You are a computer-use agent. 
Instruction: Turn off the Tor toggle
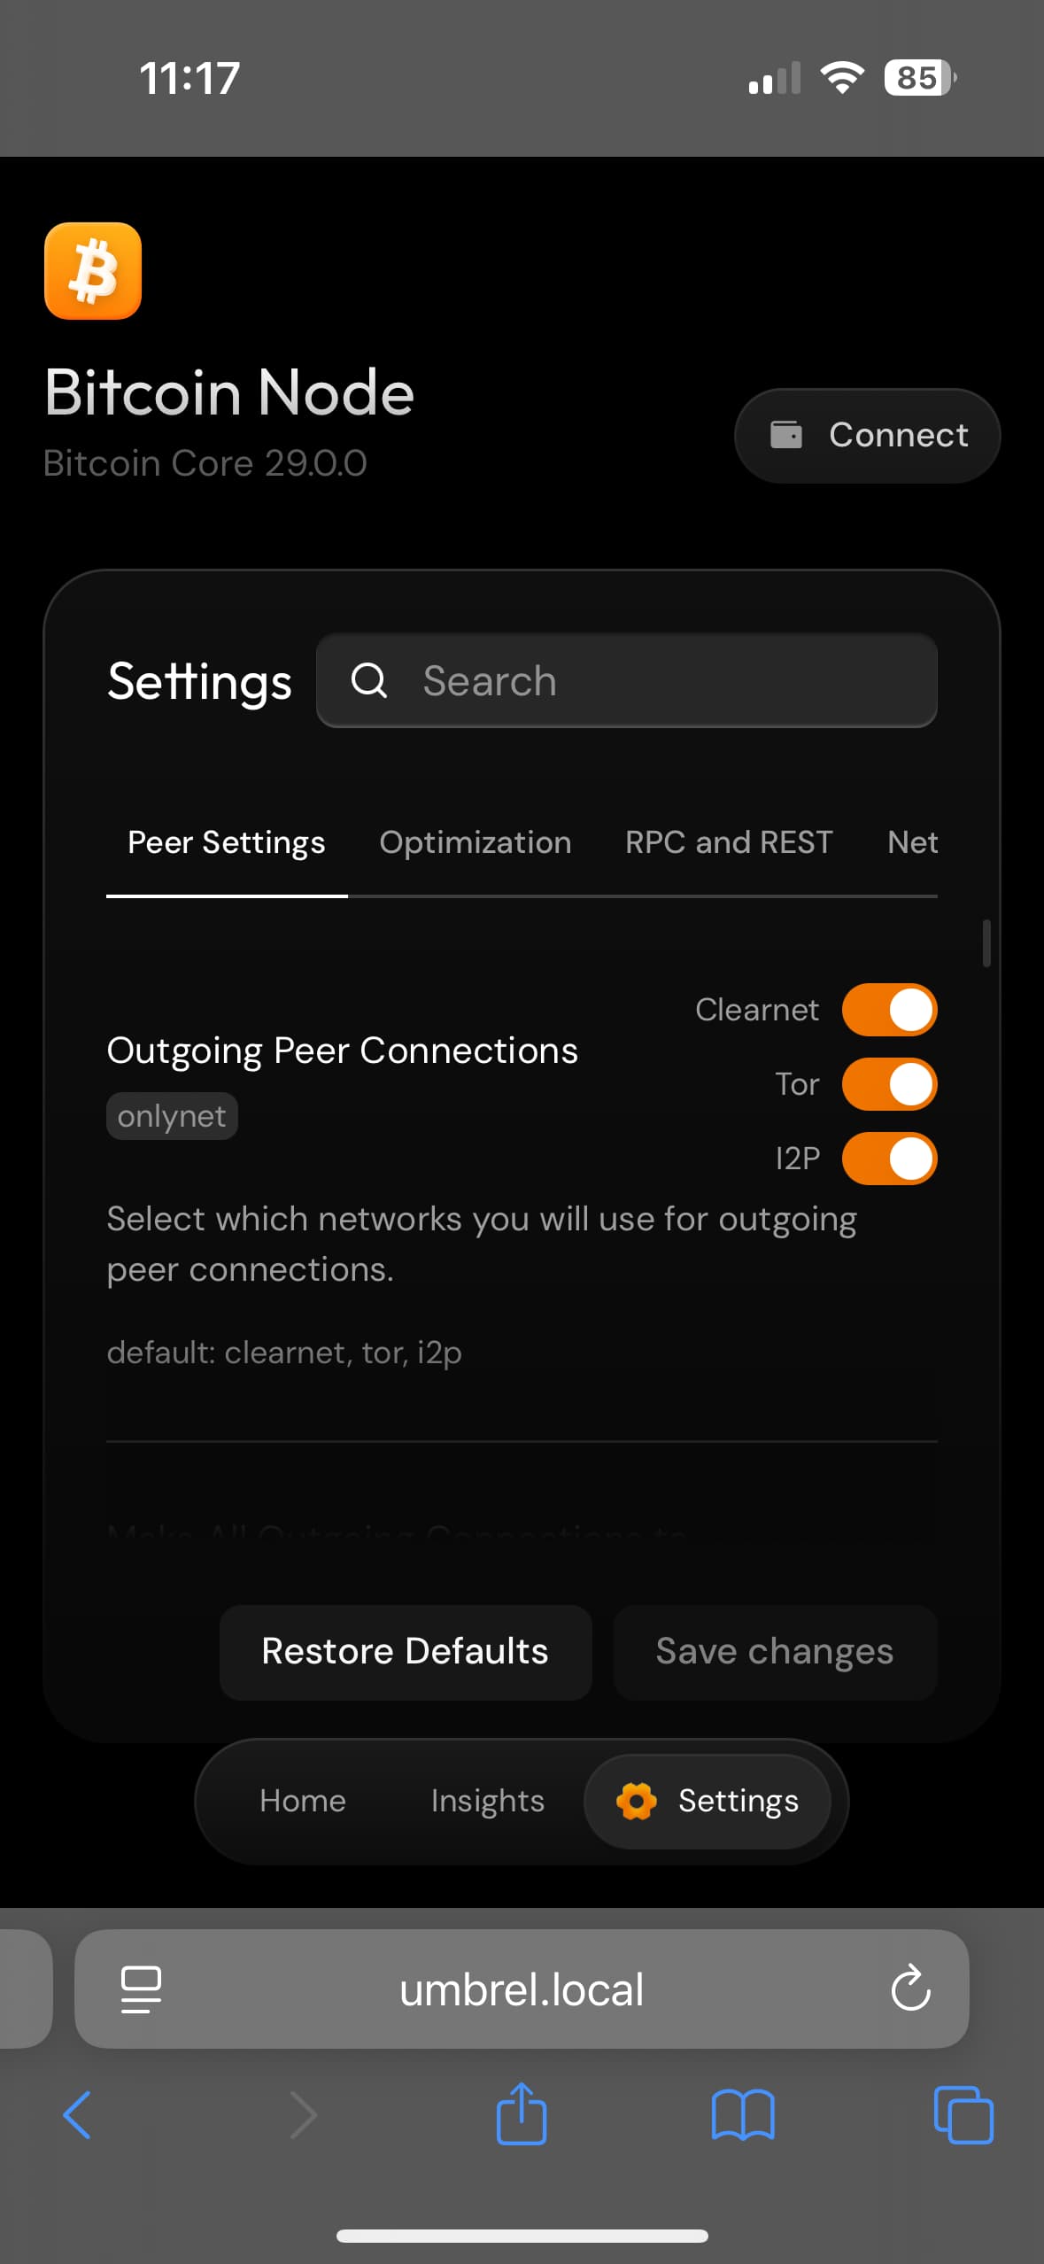tap(889, 1084)
